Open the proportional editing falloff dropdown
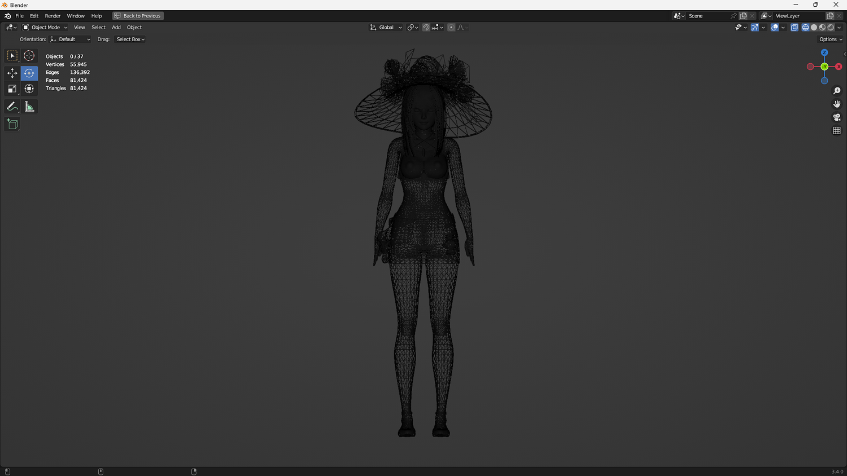The width and height of the screenshot is (847, 476). point(463,28)
